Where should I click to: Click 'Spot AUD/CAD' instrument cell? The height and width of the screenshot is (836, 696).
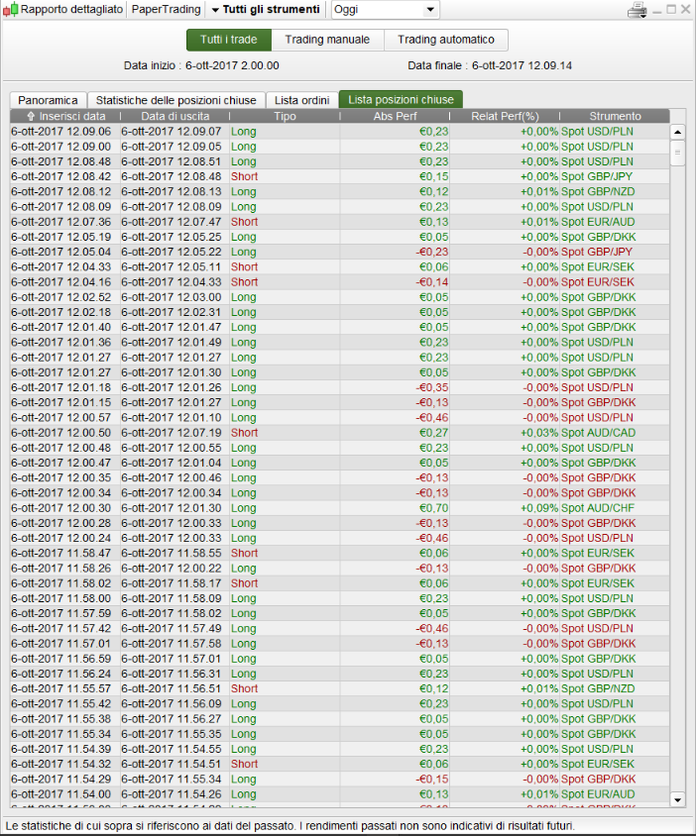(x=598, y=433)
